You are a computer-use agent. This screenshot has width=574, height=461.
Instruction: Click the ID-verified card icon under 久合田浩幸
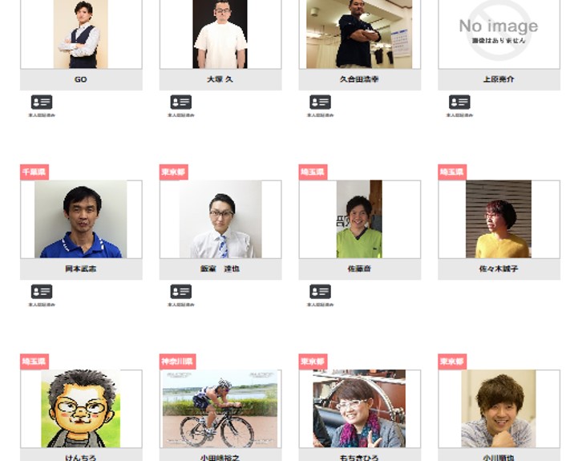(321, 102)
